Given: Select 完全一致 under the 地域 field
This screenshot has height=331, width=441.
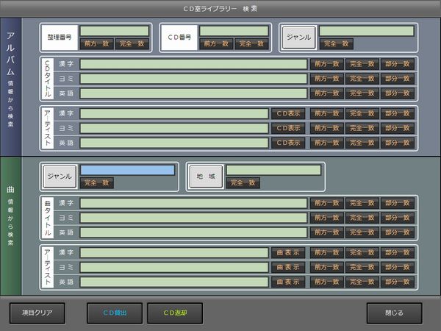Looking at the screenshot, I should click(x=243, y=183).
